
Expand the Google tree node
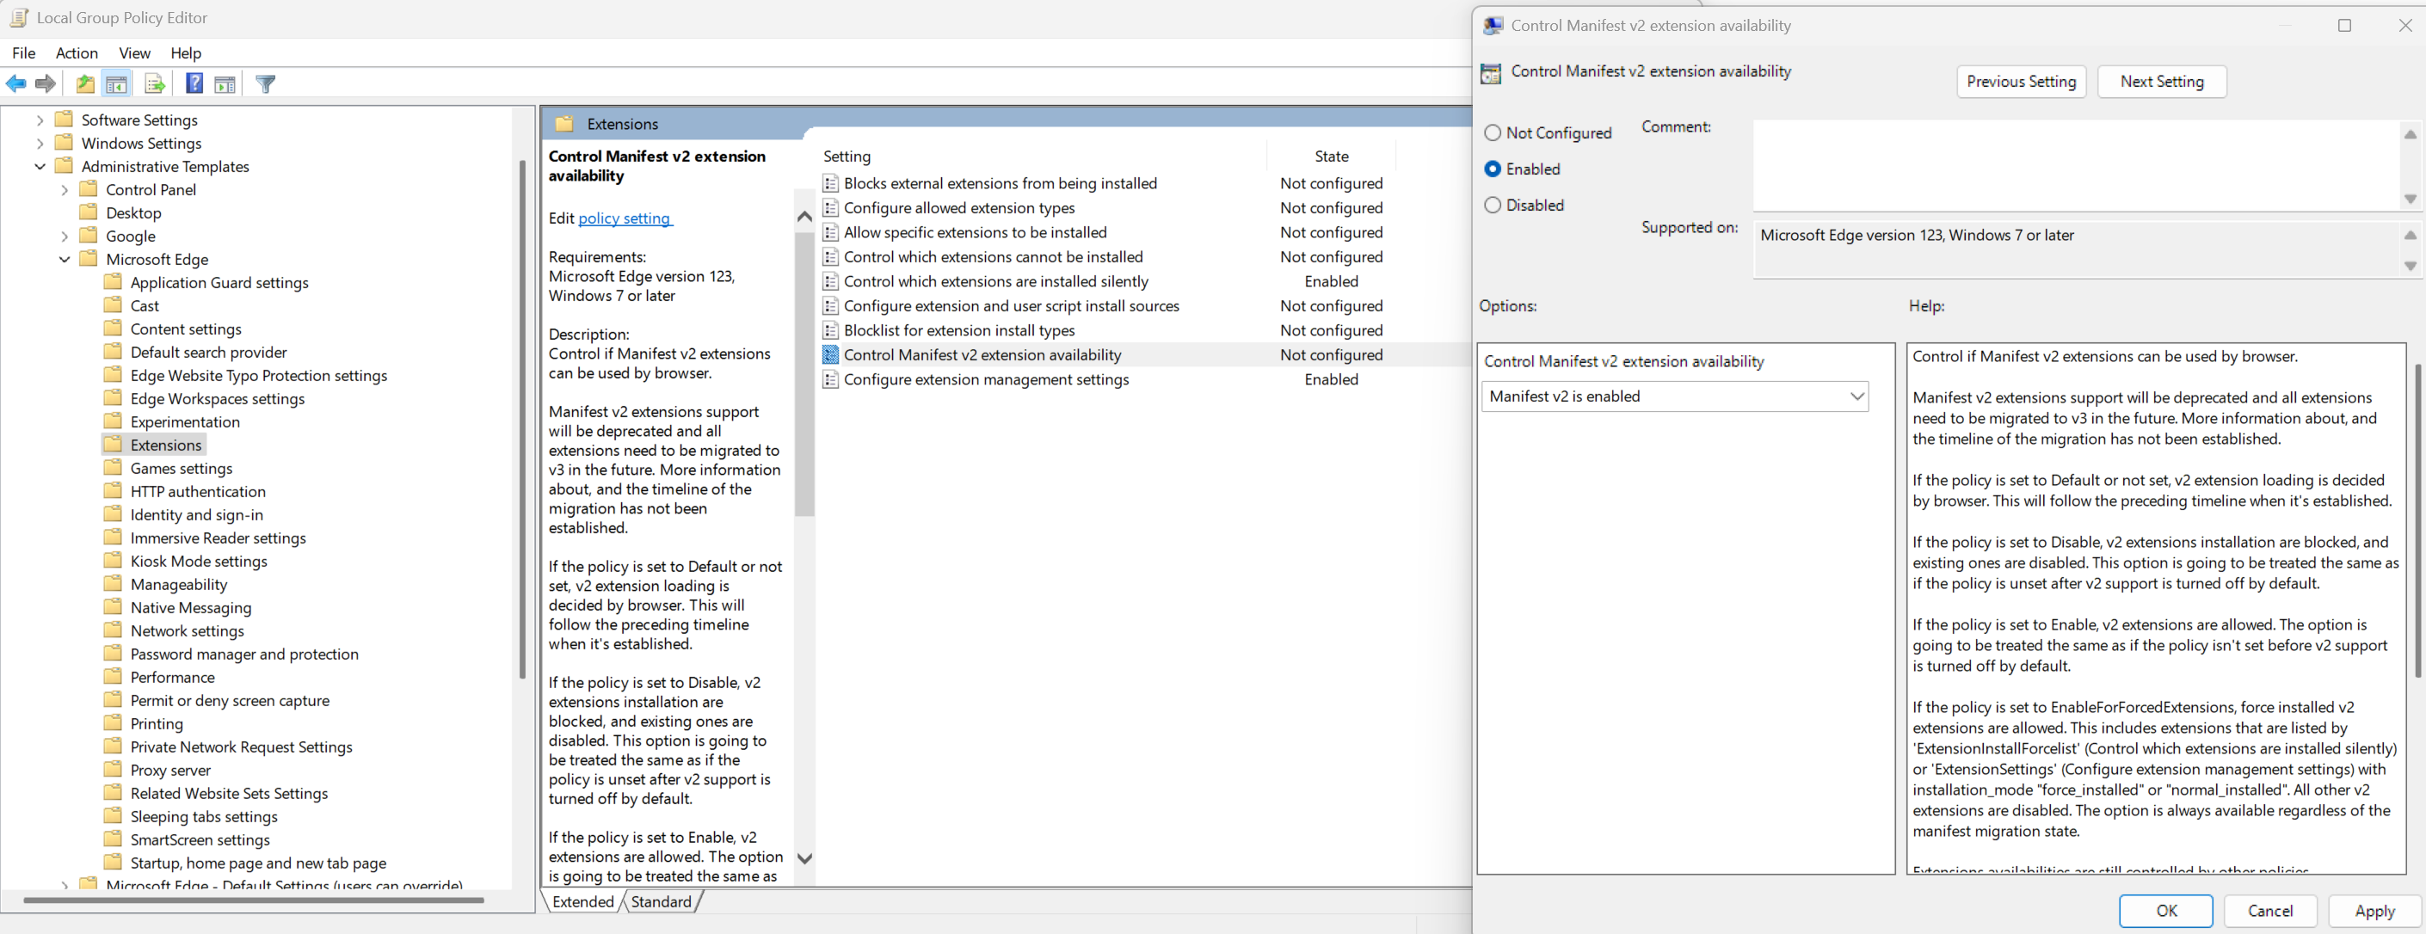coord(64,236)
